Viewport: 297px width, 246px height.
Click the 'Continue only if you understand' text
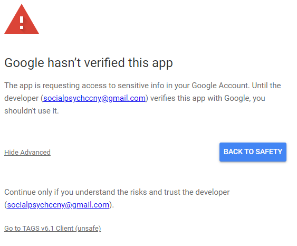pyautogui.click(x=60, y=192)
